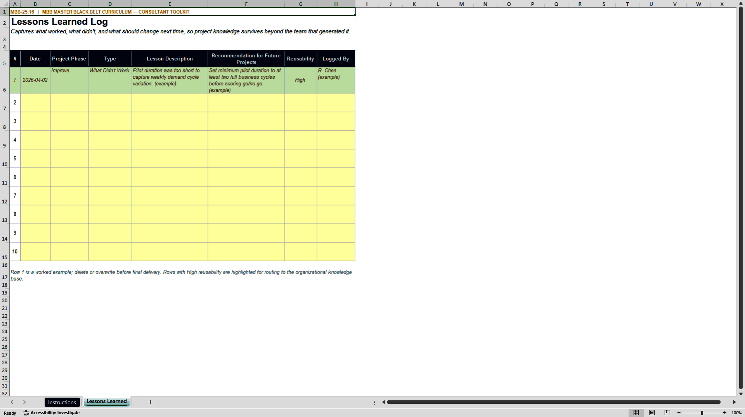The width and height of the screenshot is (745, 417).
Task: Select row 17 header
Action: pos(5,275)
